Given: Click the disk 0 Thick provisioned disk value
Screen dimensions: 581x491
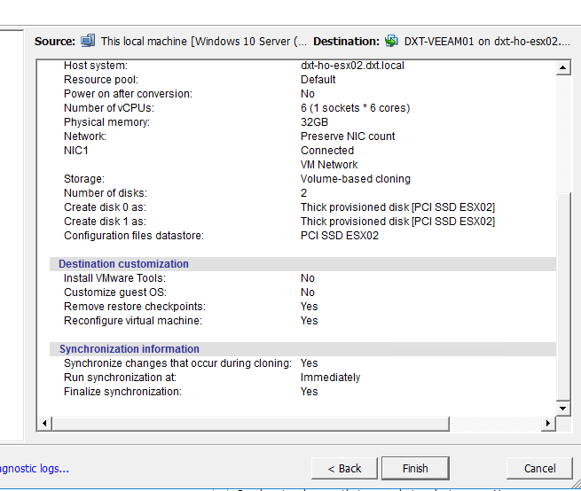Looking at the screenshot, I should [397, 207].
